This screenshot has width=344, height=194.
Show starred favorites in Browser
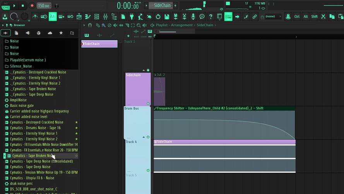click(x=61, y=33)
